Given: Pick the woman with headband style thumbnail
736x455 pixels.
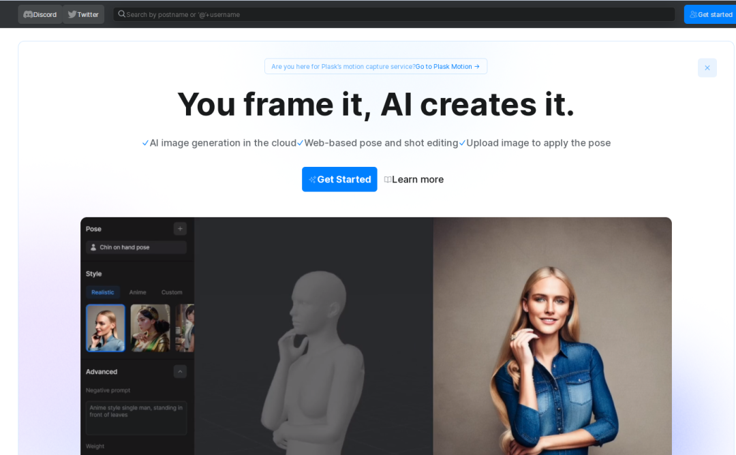Looking at the screenshot, I should pyautogui.click(x=150, y=328).
